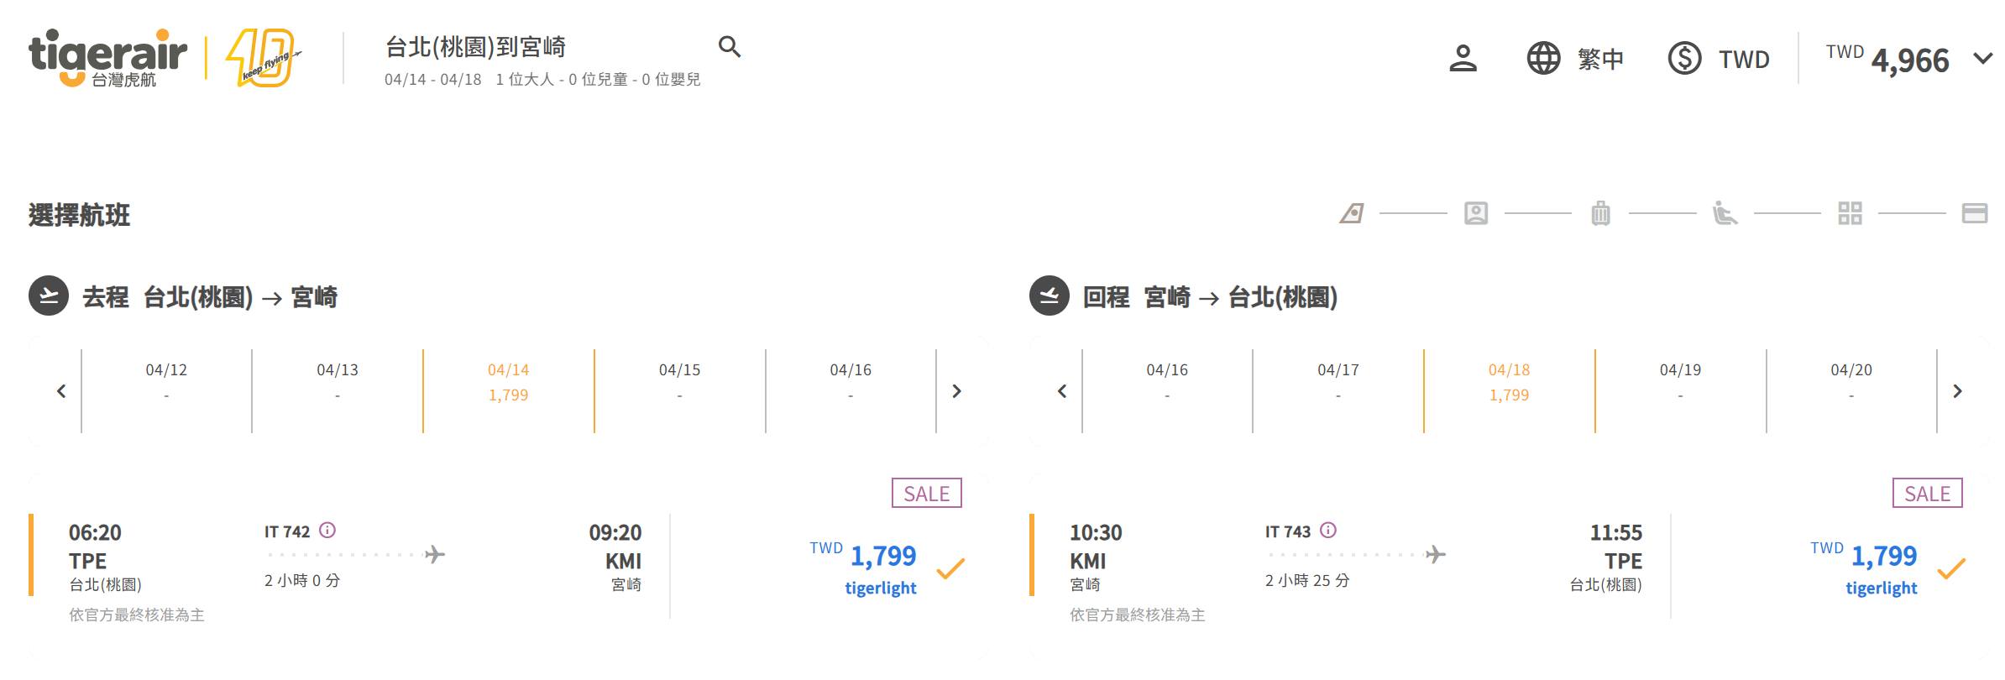
Task: Click the seat selection step icon
Action: click(1725, 214)
